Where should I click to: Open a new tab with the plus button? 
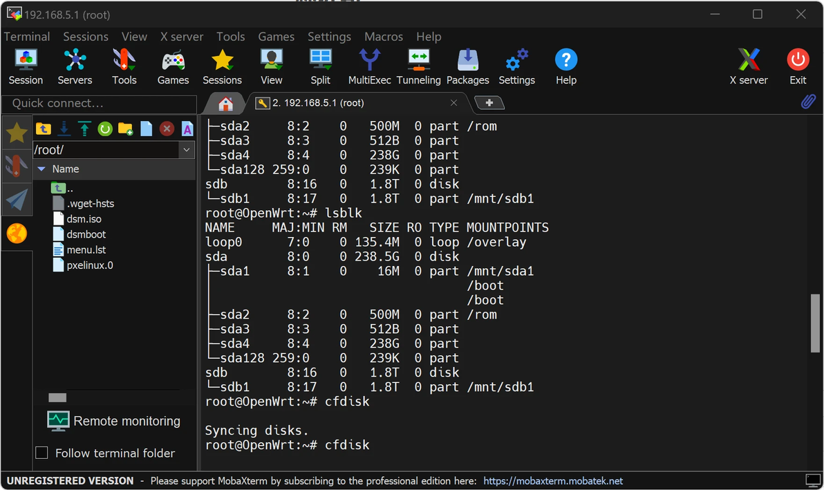coord(489,103)
